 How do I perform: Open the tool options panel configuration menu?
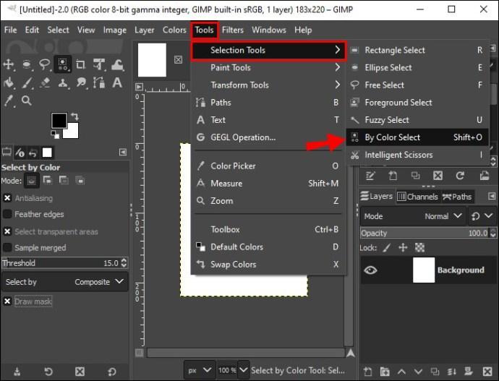(x=123, y=153)
